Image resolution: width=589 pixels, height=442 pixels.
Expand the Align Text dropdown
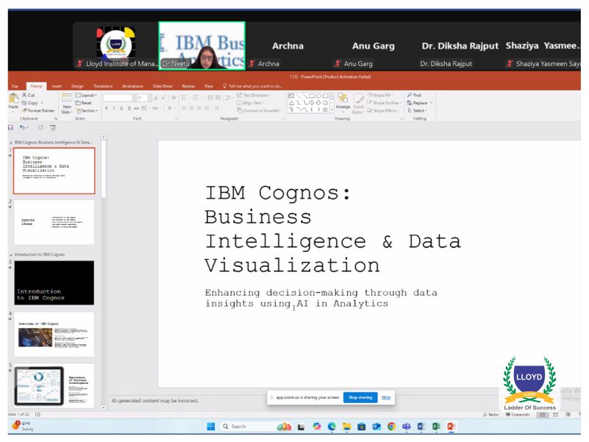[x=250, y=103]
